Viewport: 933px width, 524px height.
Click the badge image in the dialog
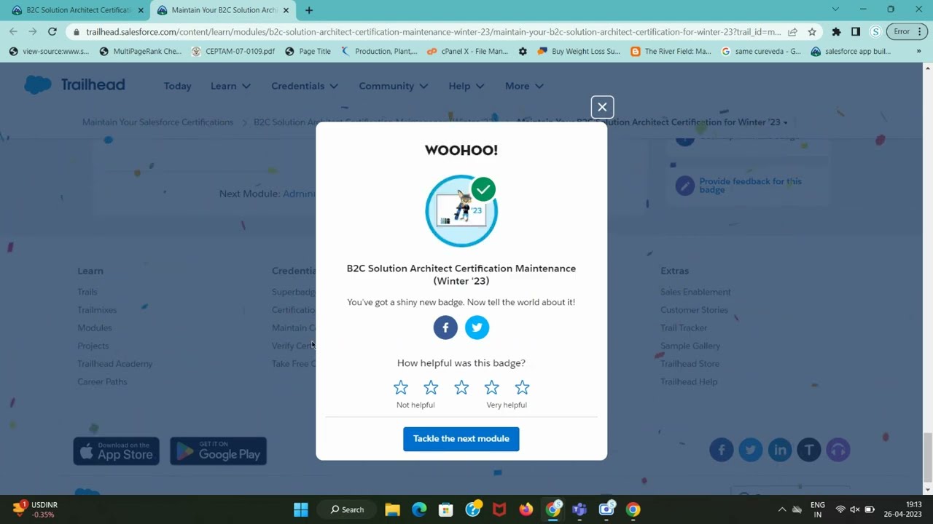click(x=461, y=211)
